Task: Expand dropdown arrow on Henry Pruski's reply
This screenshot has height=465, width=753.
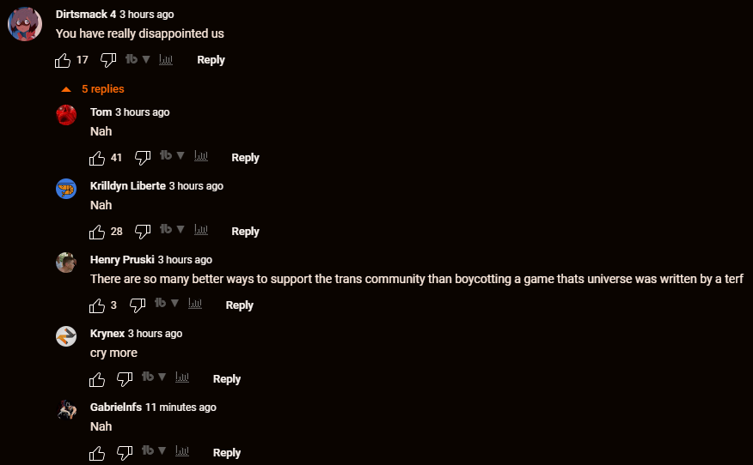Action: click(x=174, y=303)
